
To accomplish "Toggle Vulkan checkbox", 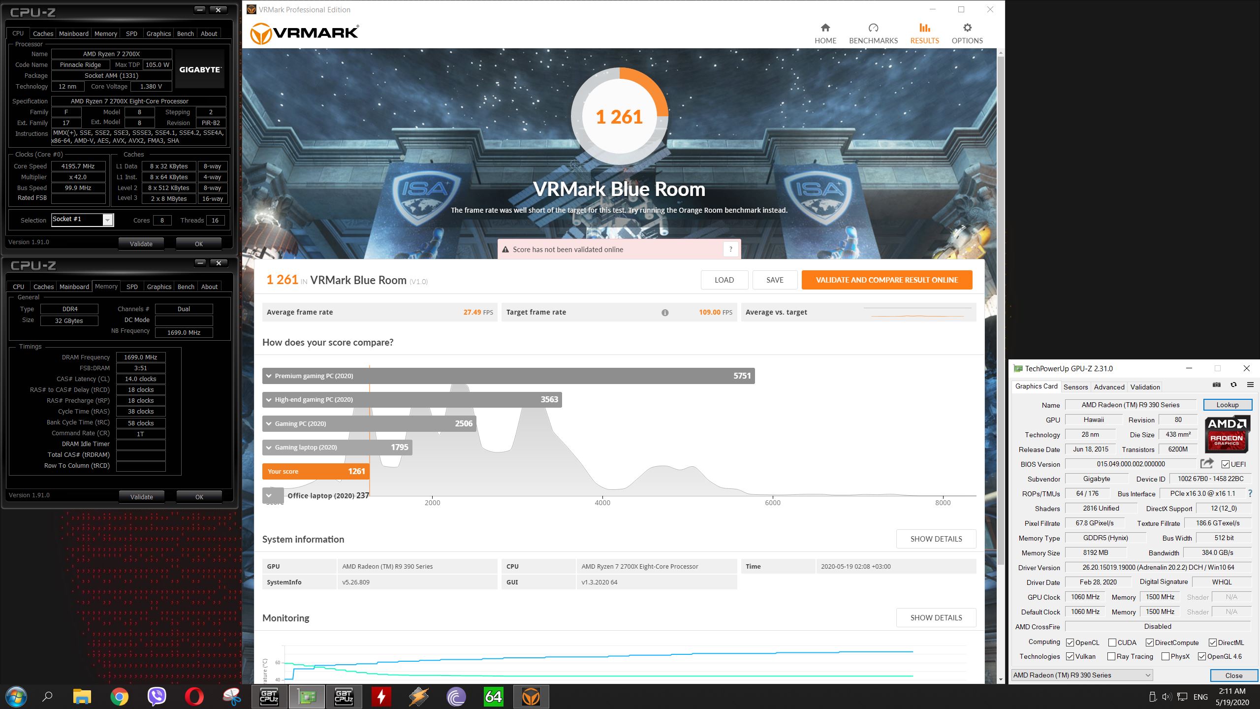I will click(x=1070, y=656).
